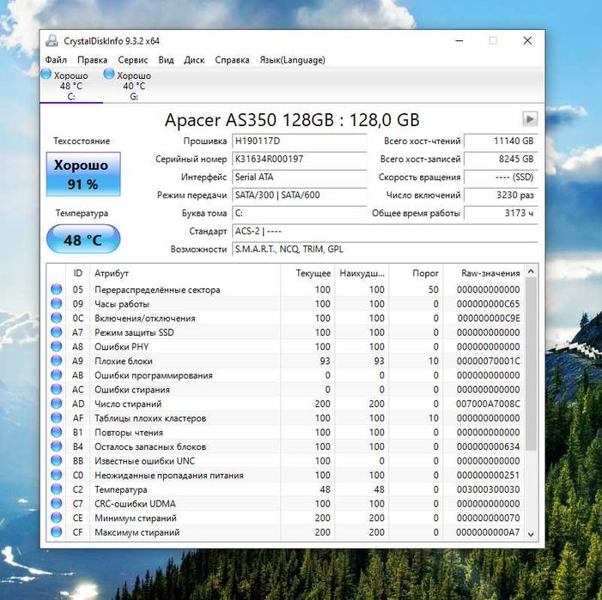Click the Порог column header
The width and height of the screenshot is (602, 600).
(417, 273)
